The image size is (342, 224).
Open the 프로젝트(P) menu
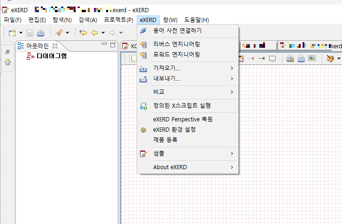pos(118,20)
